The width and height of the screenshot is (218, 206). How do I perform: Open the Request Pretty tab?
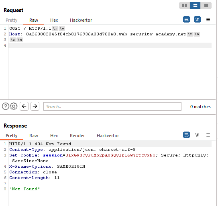(x=12, y=20)
